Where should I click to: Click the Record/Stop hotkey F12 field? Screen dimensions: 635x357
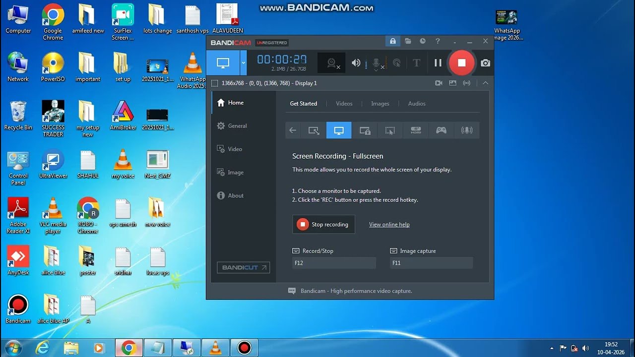coord(334,263)
